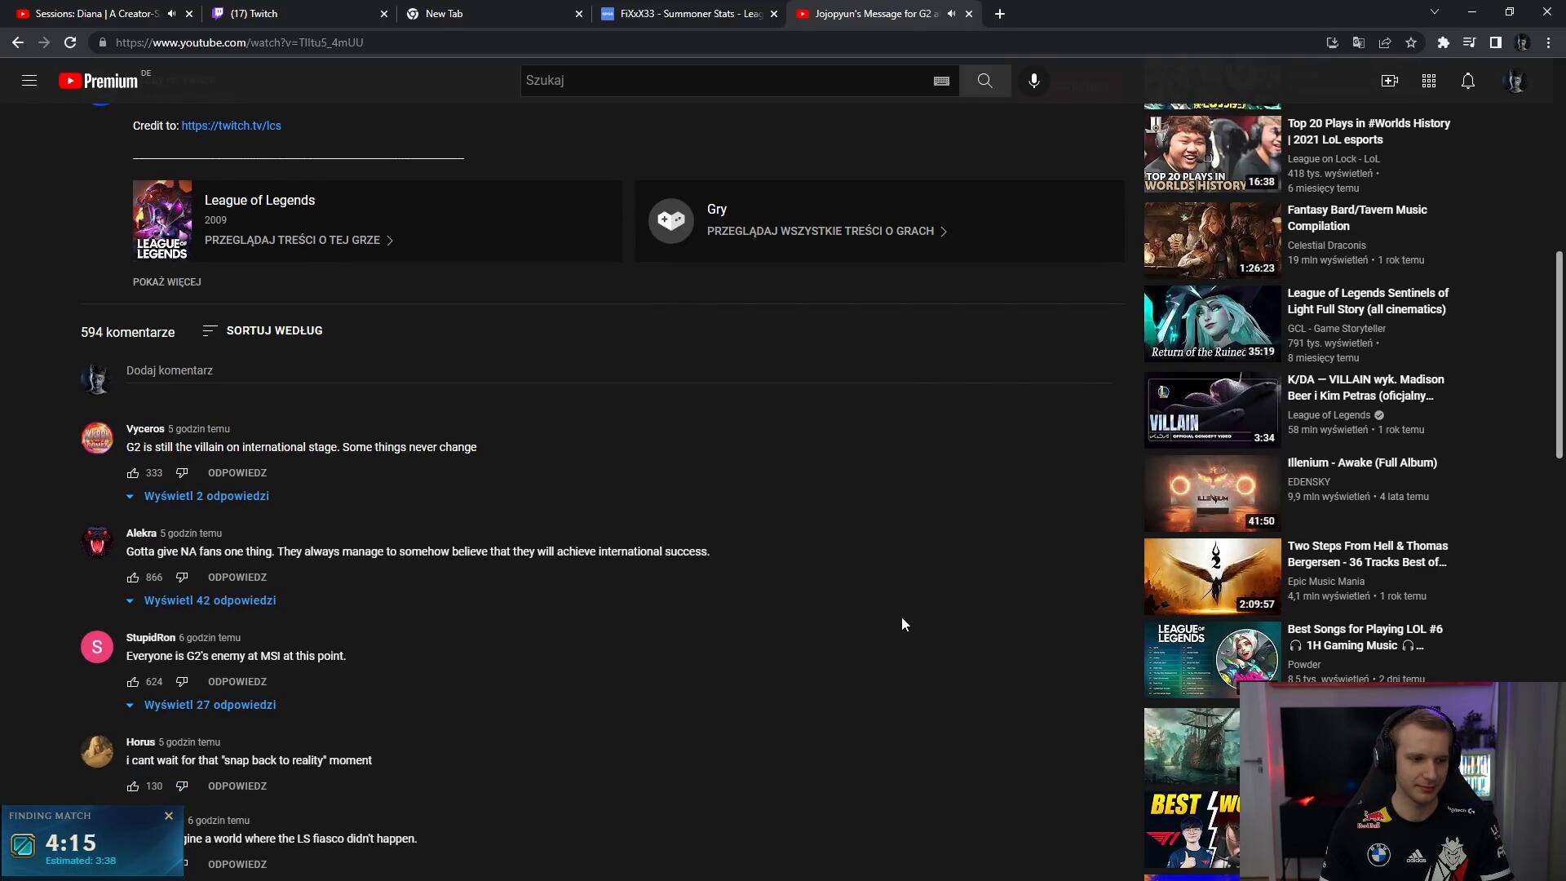Open the Create video camera icon
The image size is (1566, 881).
click(1389, 81)
